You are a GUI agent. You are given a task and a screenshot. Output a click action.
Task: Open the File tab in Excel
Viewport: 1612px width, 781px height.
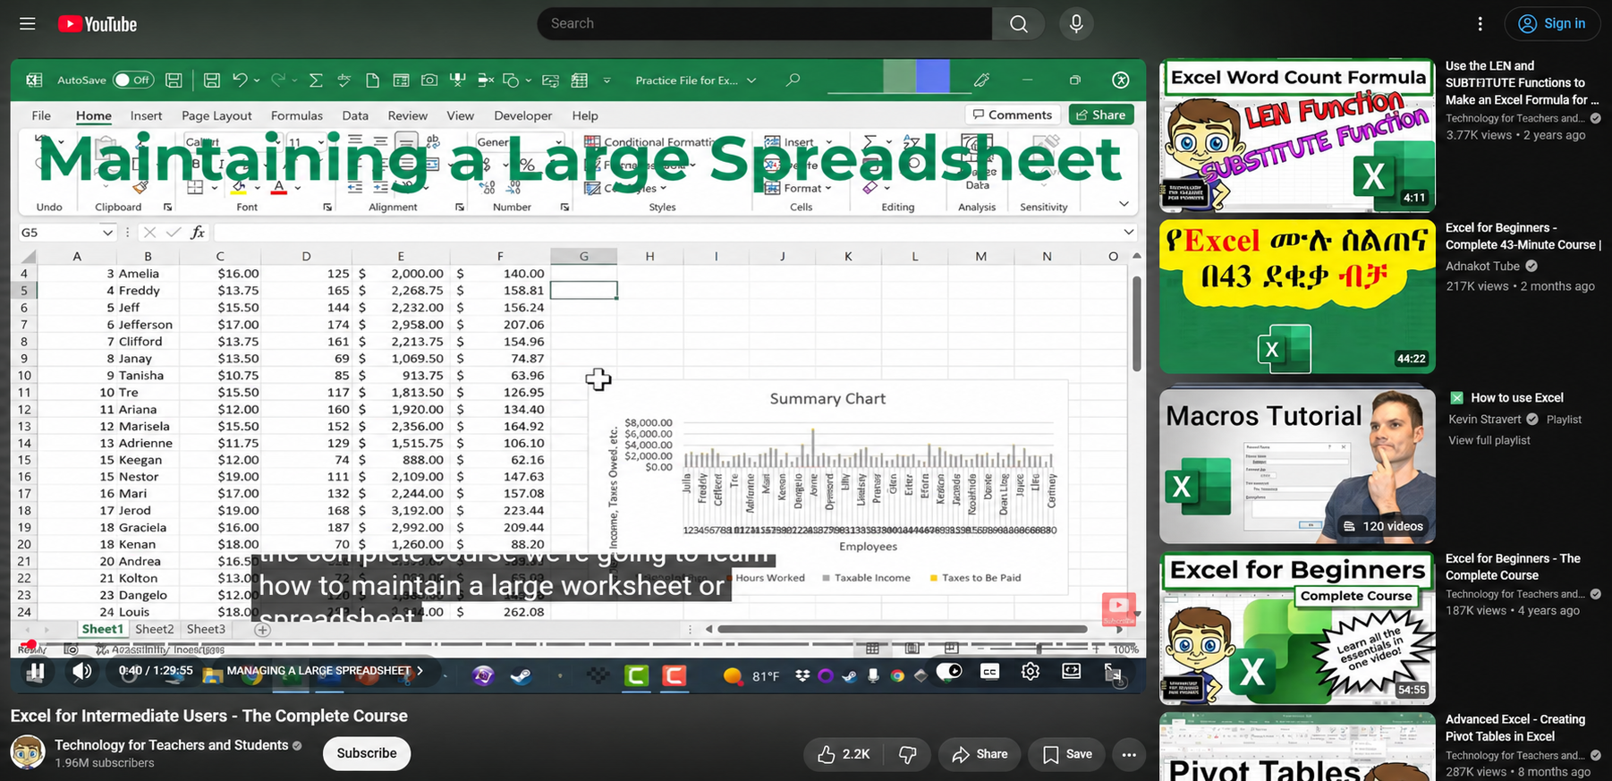pyautogui.click(x=41, y=115)
